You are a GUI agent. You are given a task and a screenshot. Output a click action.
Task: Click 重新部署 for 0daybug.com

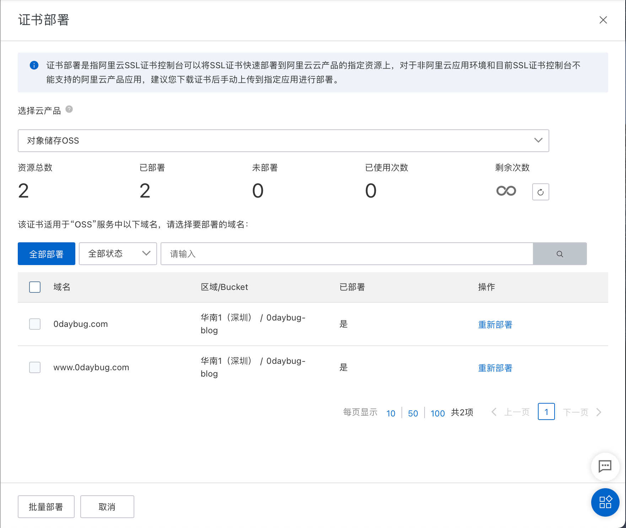495,324
